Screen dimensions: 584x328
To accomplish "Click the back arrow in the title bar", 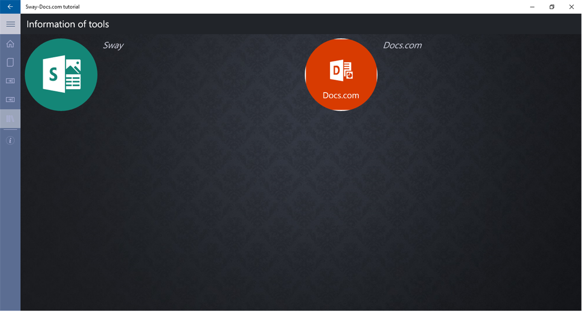I will click(10, 7).
